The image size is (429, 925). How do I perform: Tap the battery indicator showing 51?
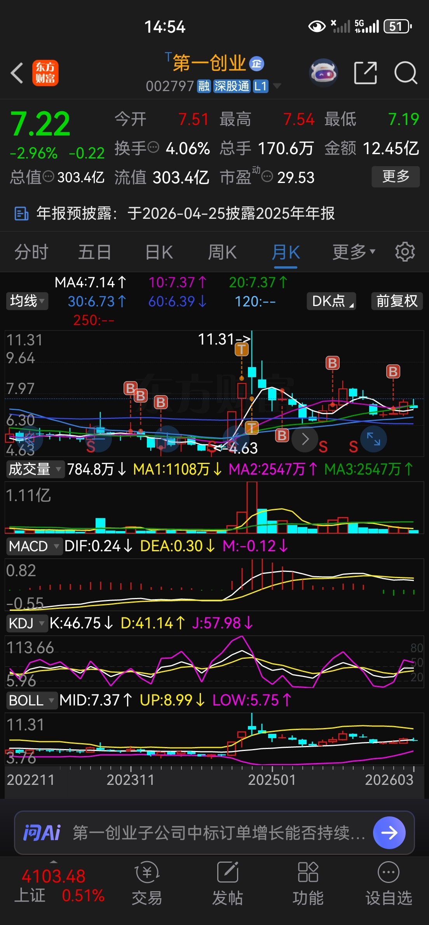click(398, 26)
